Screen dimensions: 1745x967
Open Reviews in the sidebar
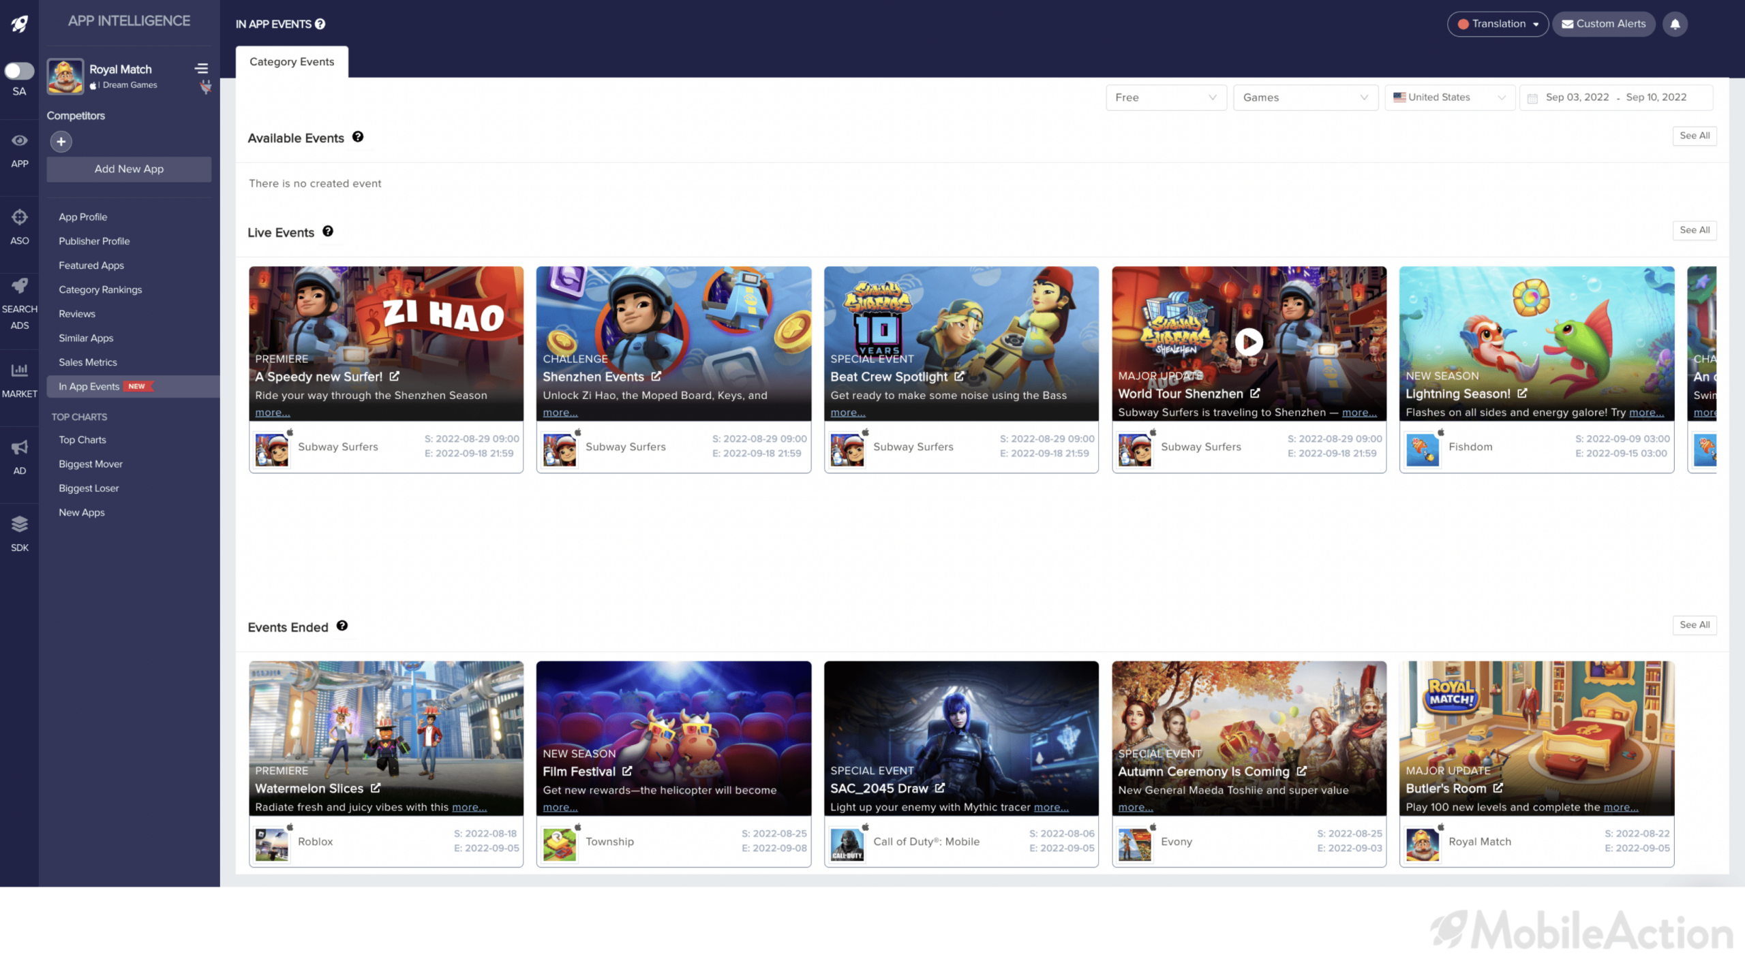(77, 314)
